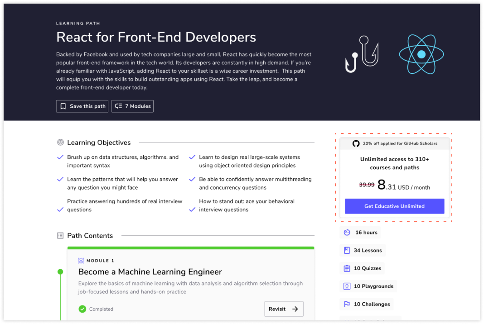Viewport: 484px width, 324px height.
Task: Click the checkmark beside How to stand out objective
Action: (192, 210)
